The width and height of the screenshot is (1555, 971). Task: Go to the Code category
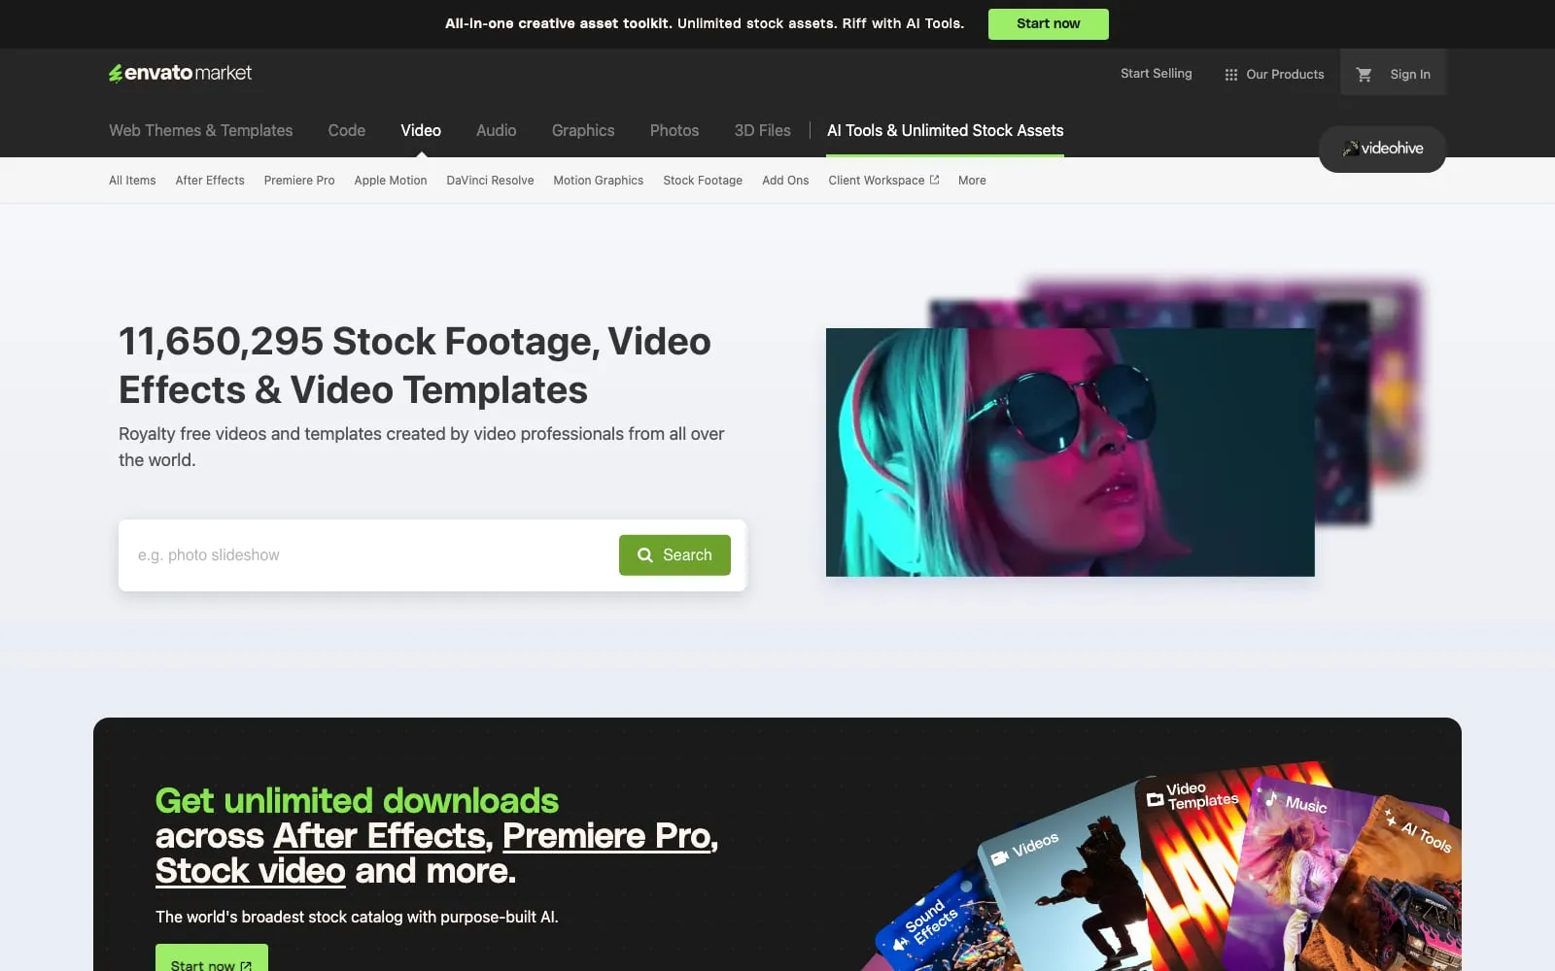coord(347,130)
